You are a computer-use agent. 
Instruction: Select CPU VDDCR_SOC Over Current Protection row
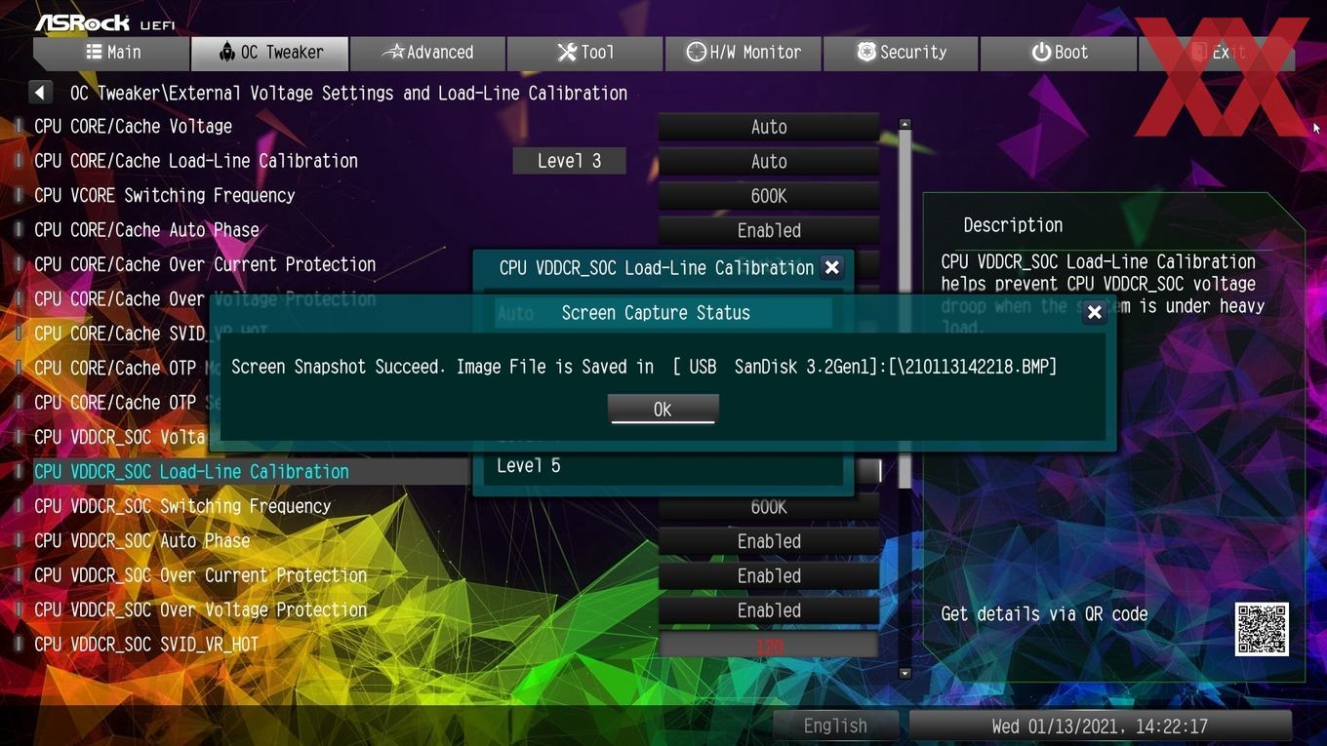201,575
